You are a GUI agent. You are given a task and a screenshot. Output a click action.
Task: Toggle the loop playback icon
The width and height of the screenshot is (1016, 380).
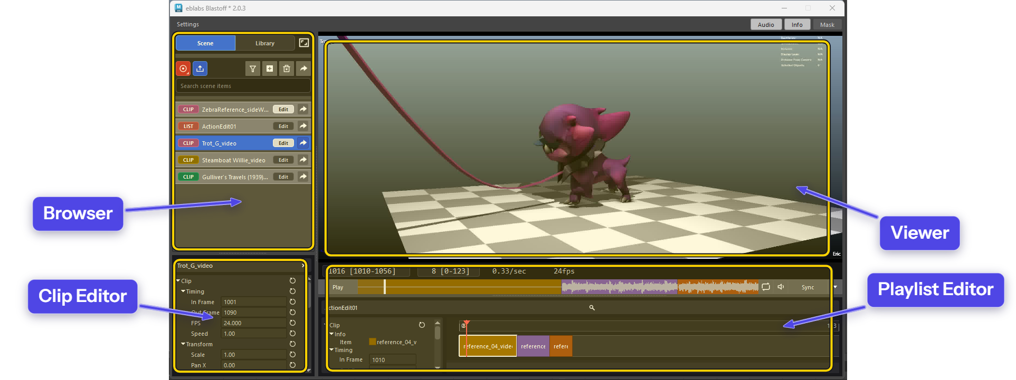click(x=766, y=287)
